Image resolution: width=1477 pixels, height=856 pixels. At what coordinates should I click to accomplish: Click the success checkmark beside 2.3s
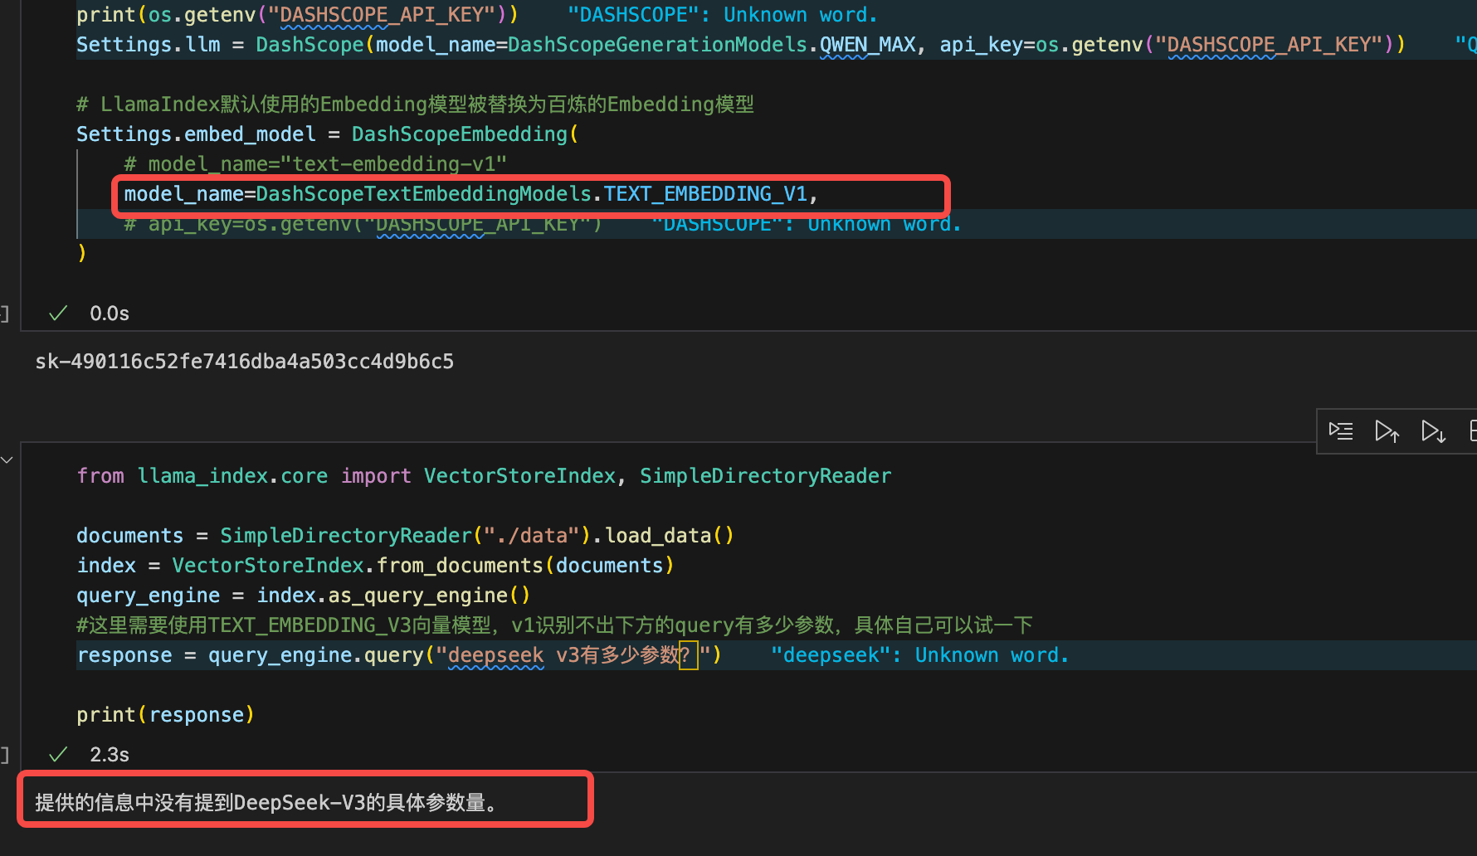pyautogui.click(x=58, y=755)
